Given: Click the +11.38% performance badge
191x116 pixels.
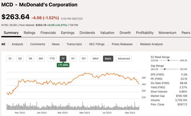Looking at the screenshot, I should [63, 65].
